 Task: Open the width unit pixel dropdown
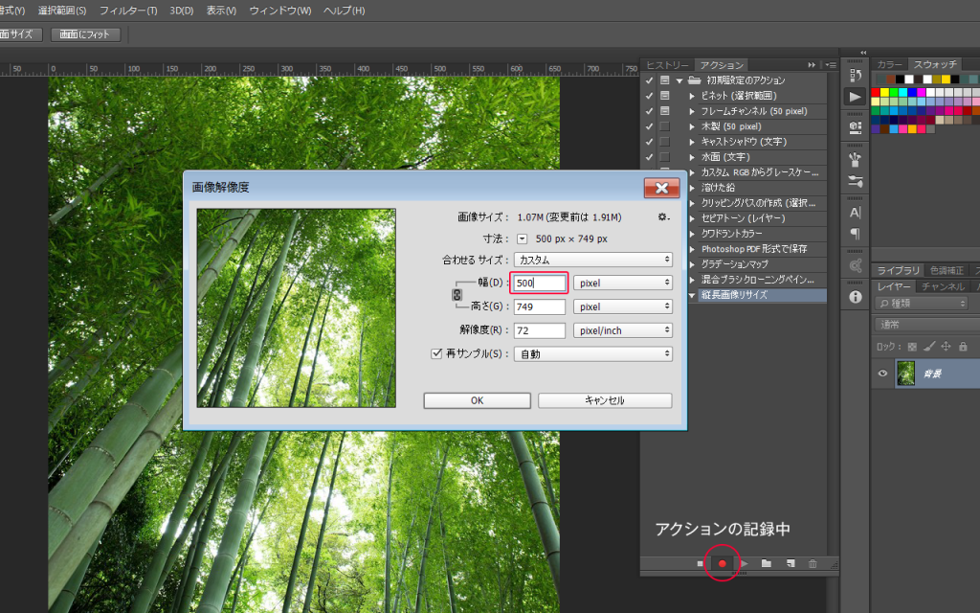pos(622,283)
